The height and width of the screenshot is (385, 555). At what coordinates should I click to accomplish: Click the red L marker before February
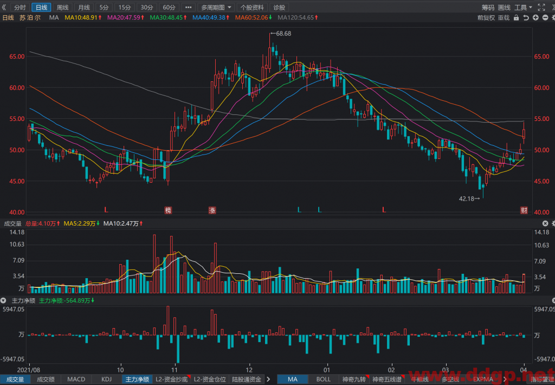[384, 210]
